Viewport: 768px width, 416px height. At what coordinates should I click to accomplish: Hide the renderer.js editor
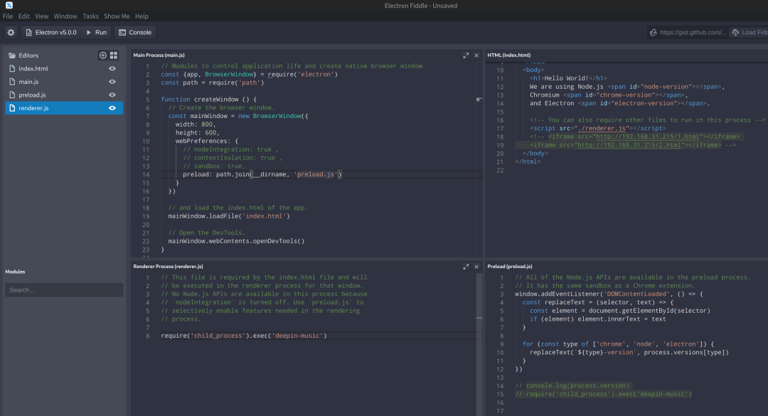pos(112,108)
